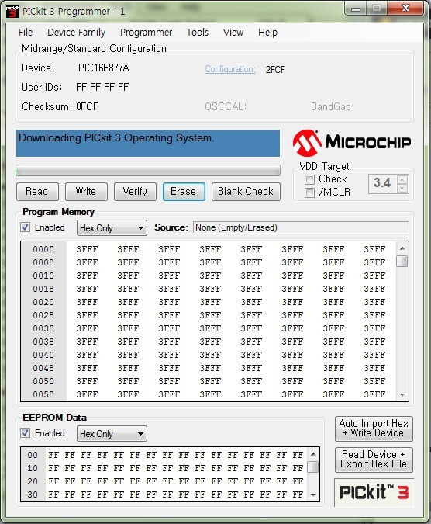This screenshot has height=524, width=431.
Task: Open the Device Family menu
Action: (x=77, y=33)
